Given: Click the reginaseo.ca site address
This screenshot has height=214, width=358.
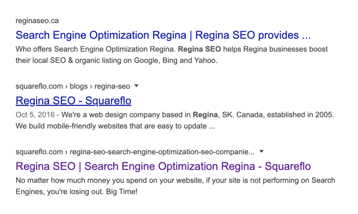Looking at the screenshot, I should (37, 21).
